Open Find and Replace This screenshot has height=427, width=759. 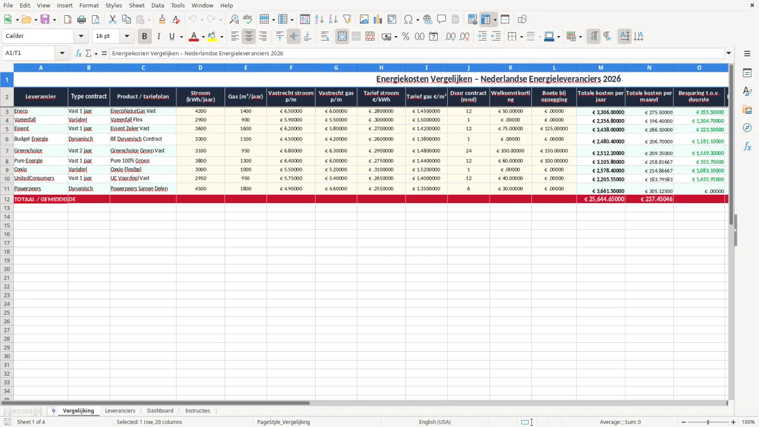tap(234, 20)
